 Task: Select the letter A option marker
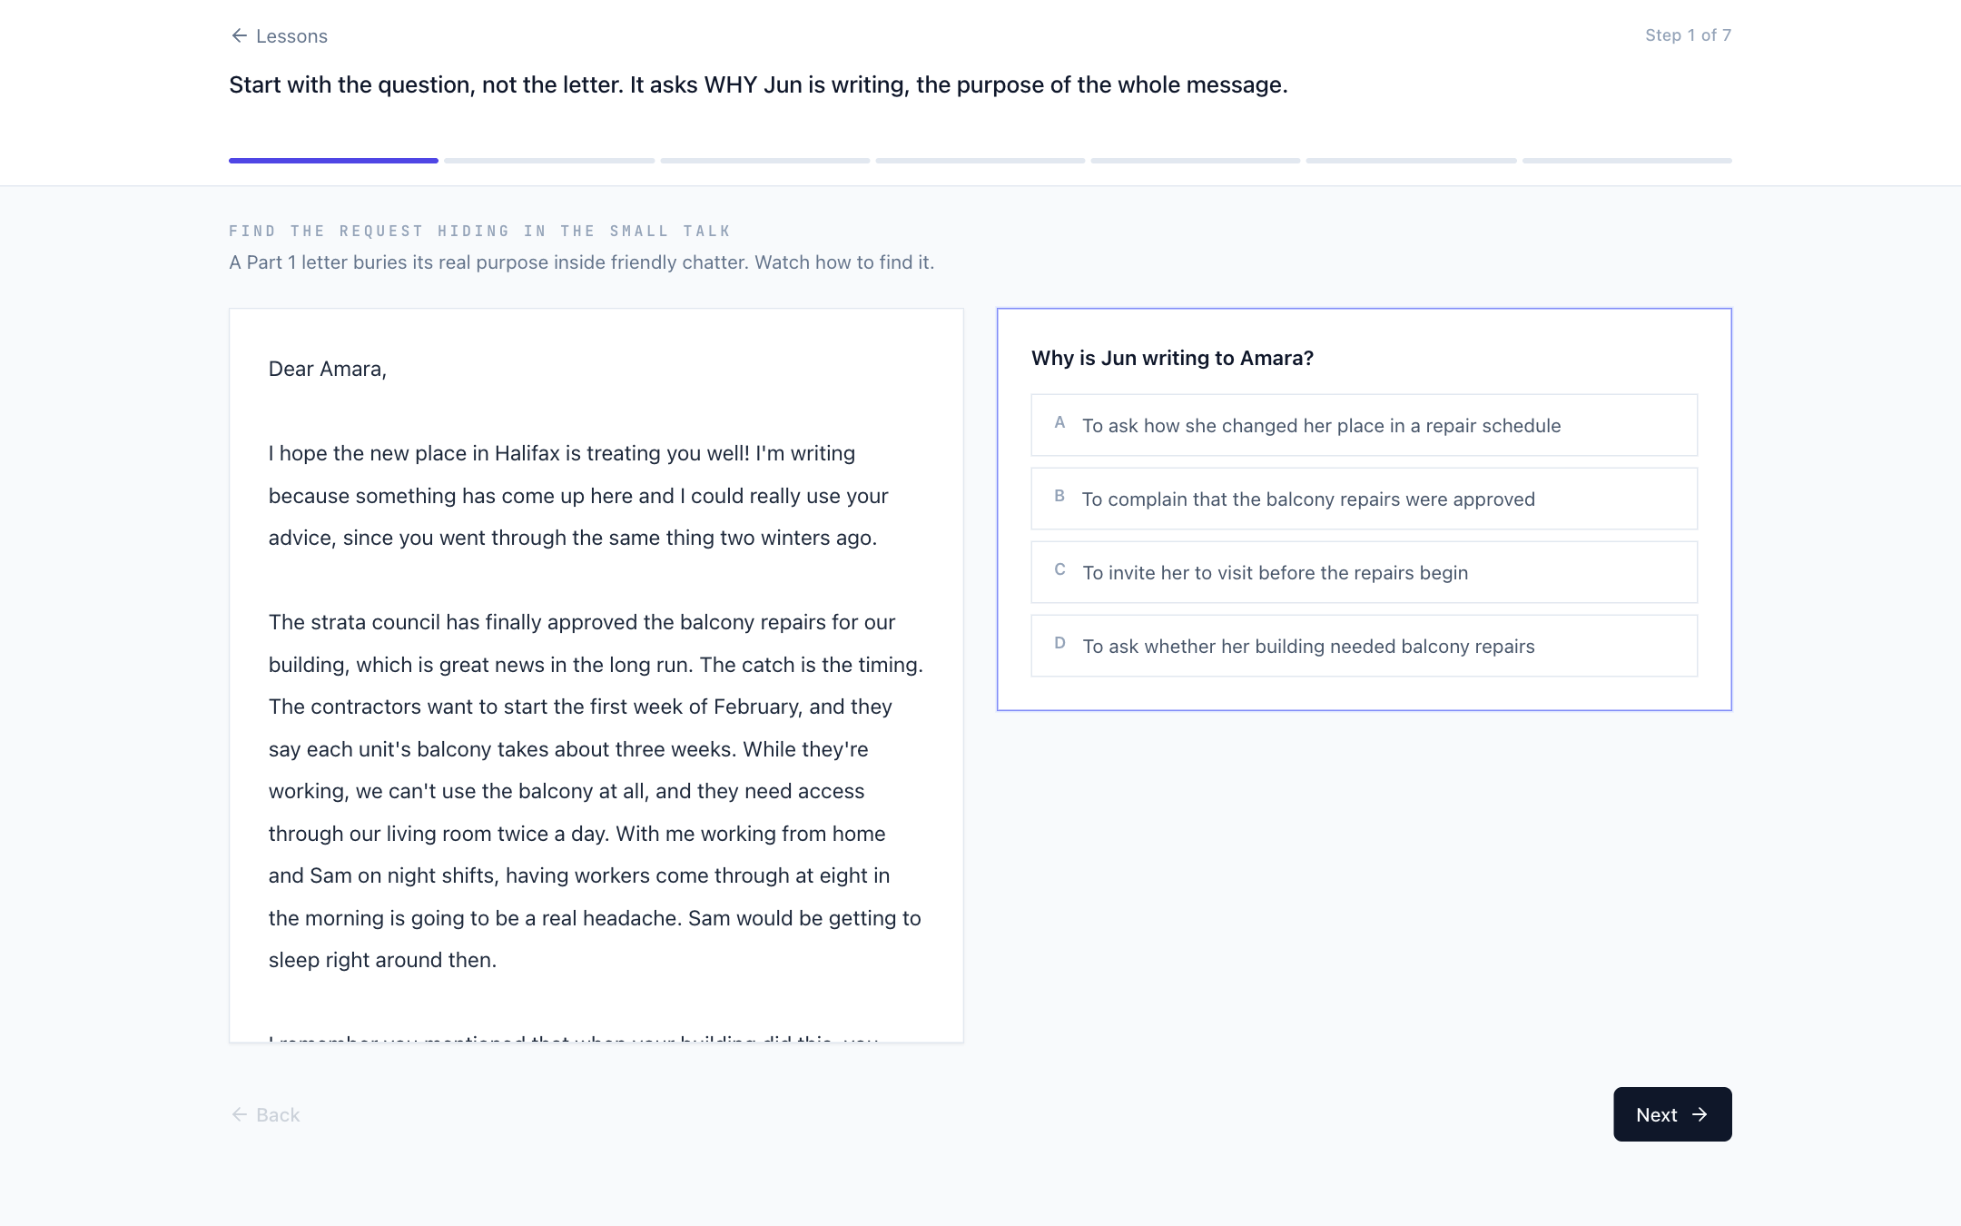coord(1059,422)
